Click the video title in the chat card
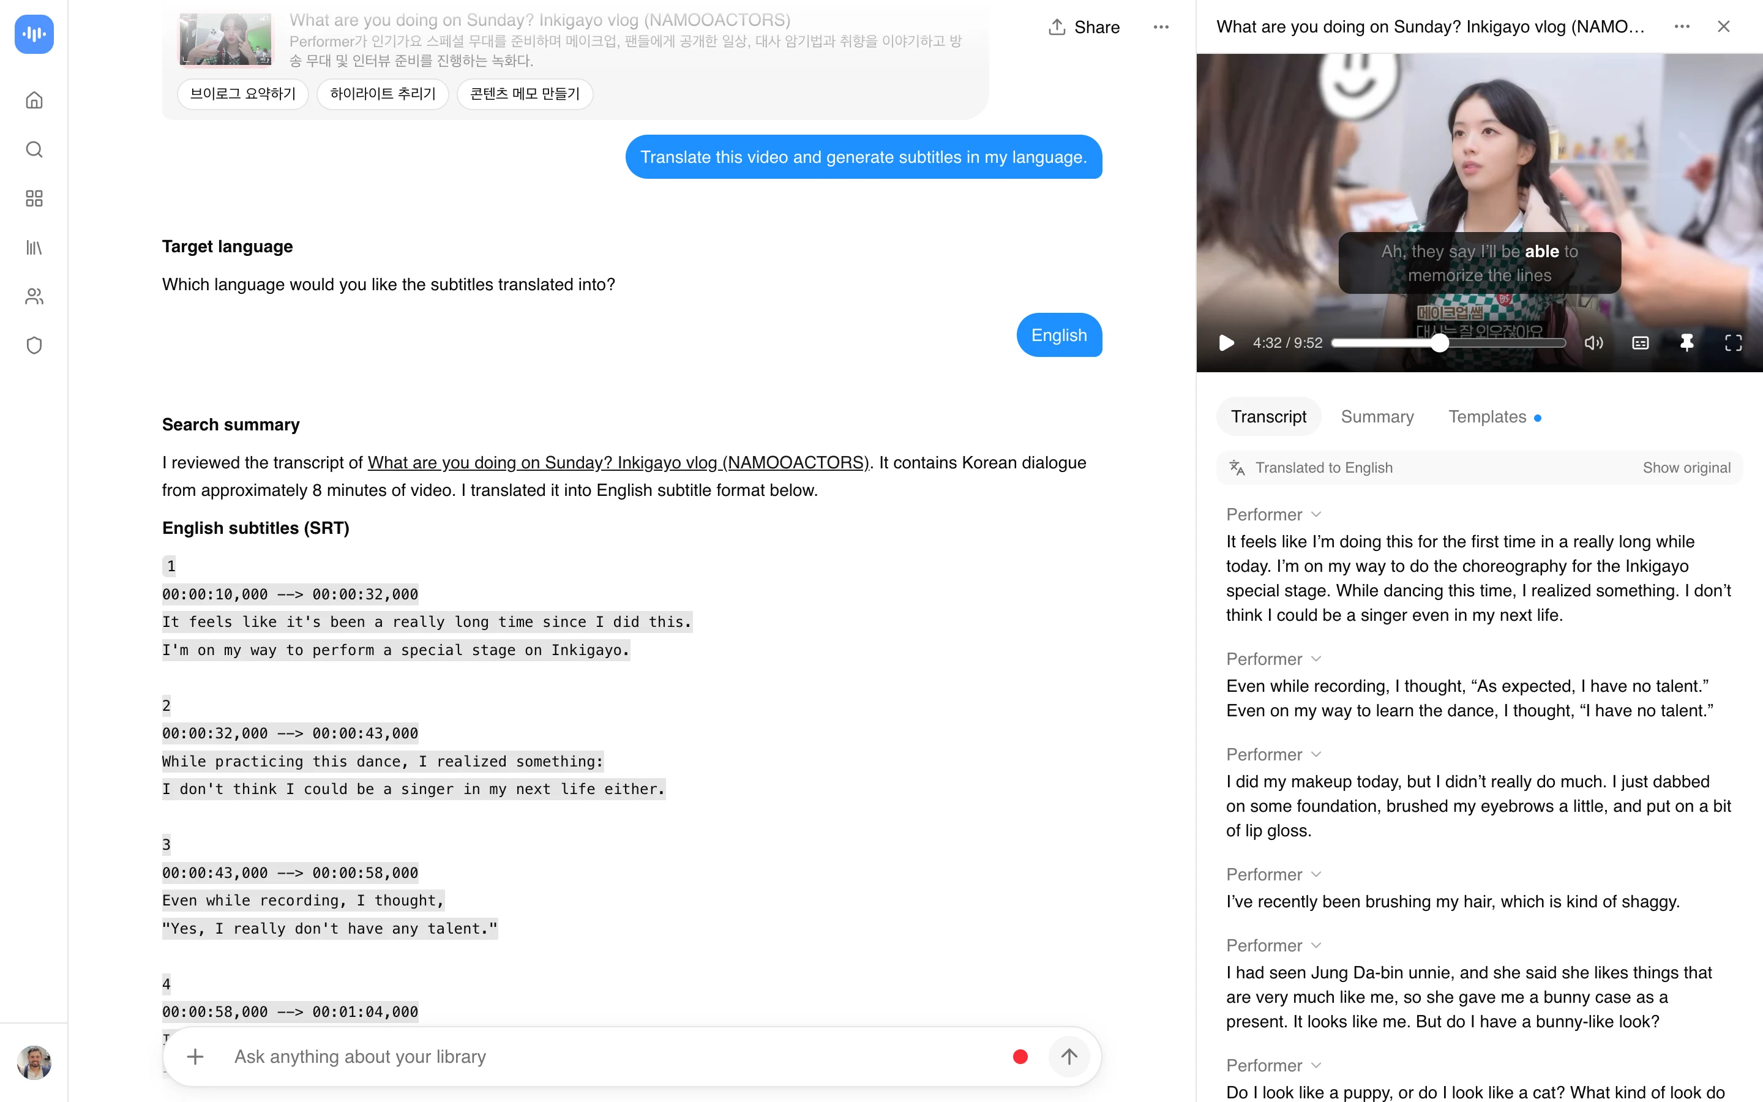Viewport: 1763px width, 1102px height. coord(540,20)
